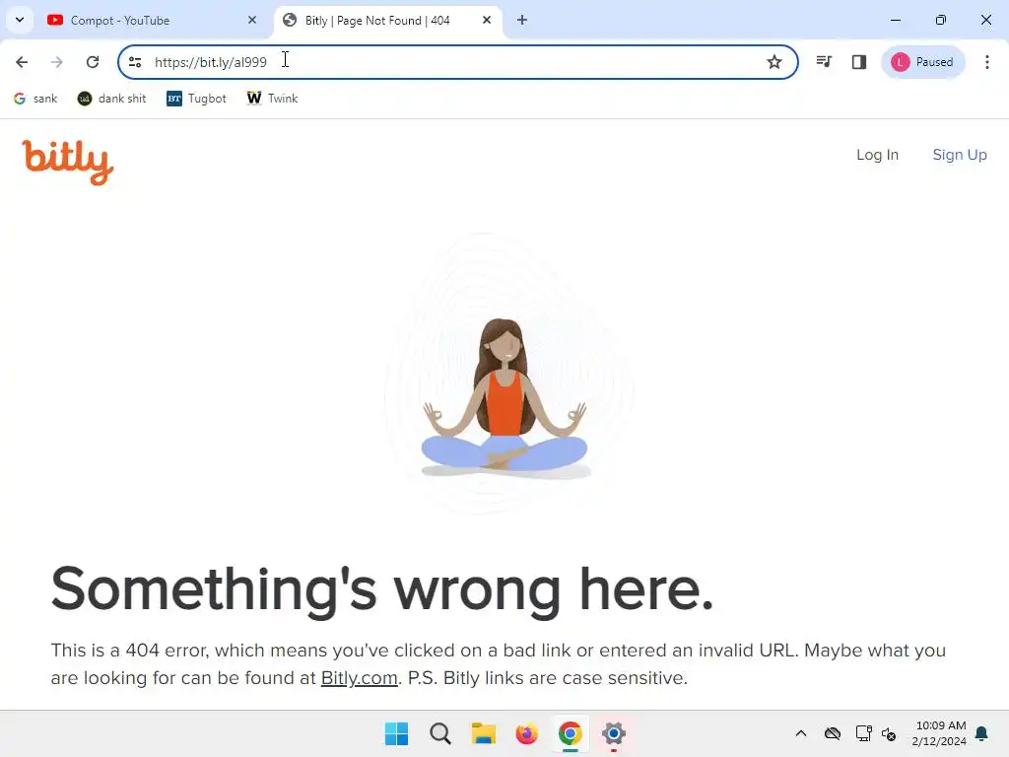This screenshot has height=757, width=1009.
Task: Restore down the Chrome window
Action: (941, 20)
